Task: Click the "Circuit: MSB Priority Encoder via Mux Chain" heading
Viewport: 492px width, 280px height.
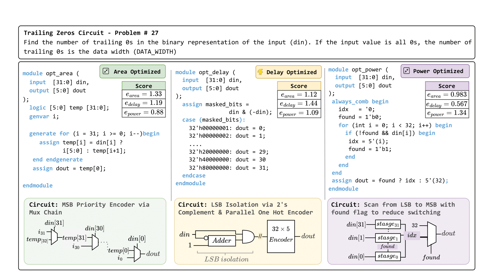Action: [89, 208]
